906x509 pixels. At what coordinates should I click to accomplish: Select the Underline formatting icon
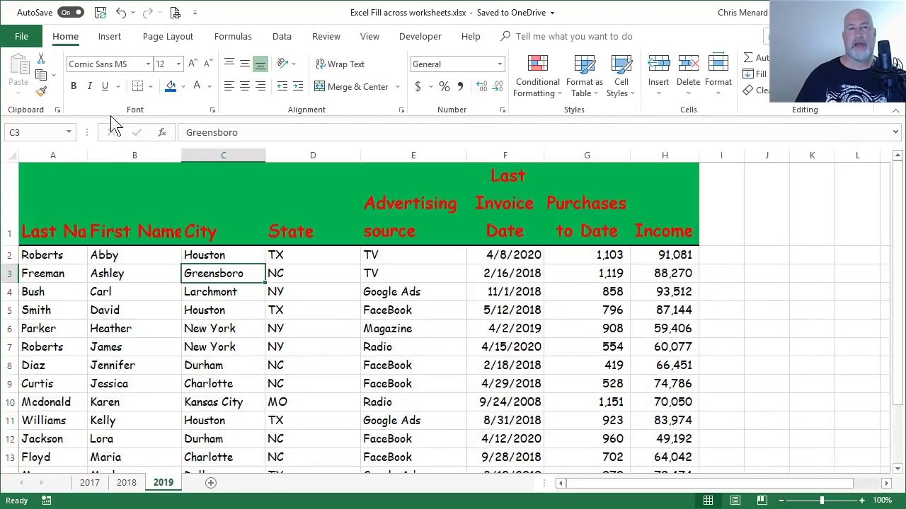105,86
